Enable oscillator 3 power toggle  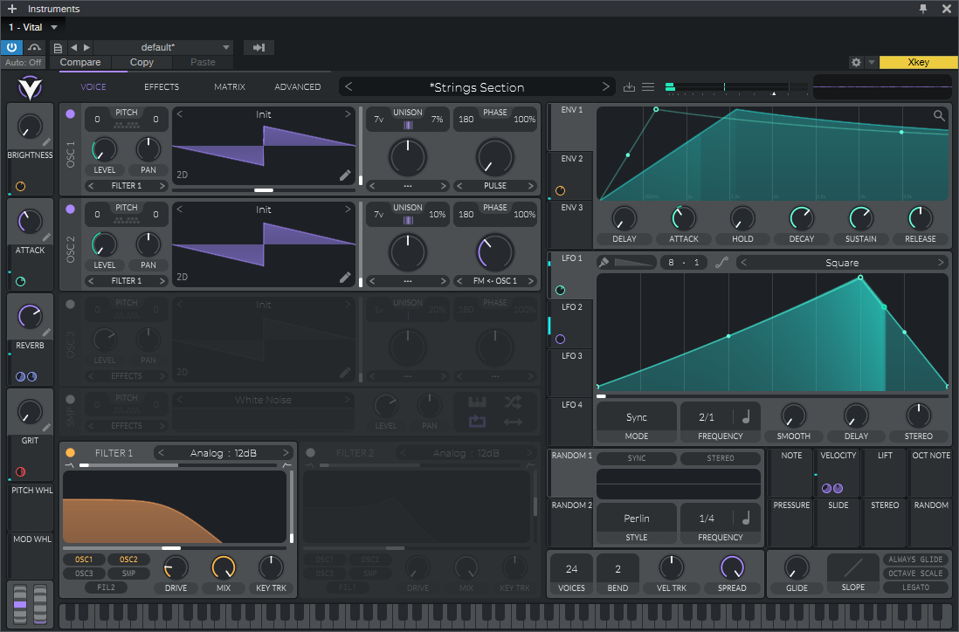[x=70, y=305]
